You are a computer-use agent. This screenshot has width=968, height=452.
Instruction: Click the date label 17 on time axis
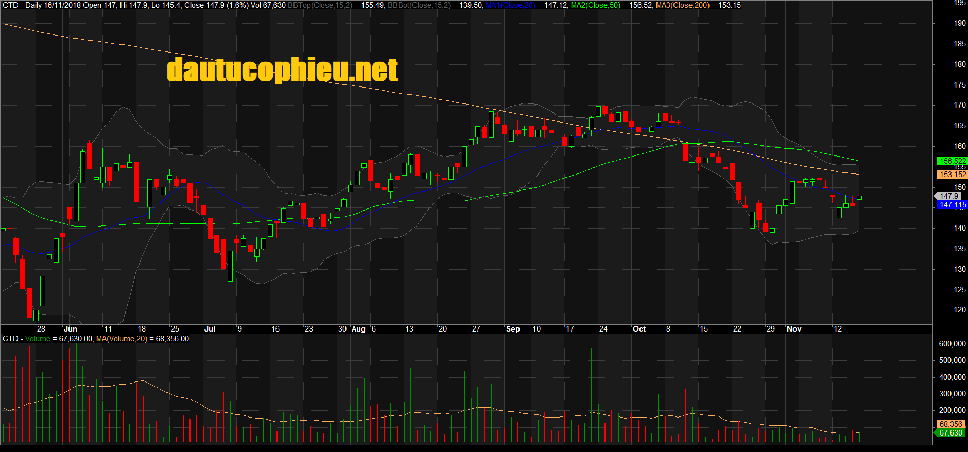(570, 329)
